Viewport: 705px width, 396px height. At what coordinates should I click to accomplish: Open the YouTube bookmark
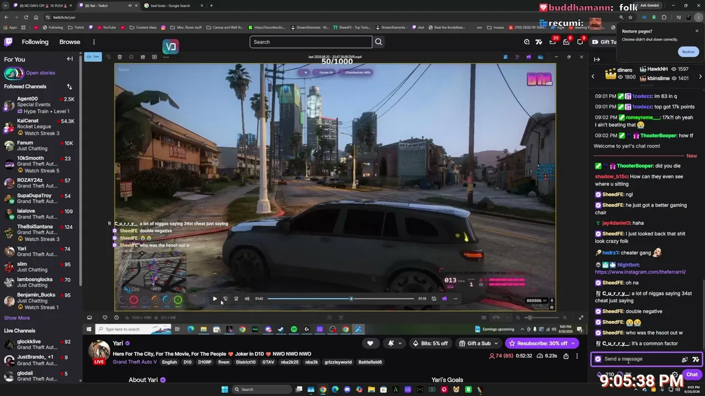tap(107, 27)
